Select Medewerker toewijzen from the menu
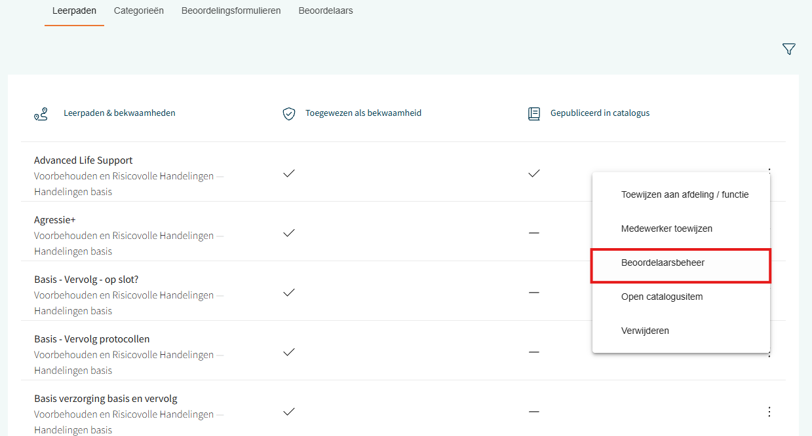812x436 pixels. pyautogui.click(x=666, y=228)
